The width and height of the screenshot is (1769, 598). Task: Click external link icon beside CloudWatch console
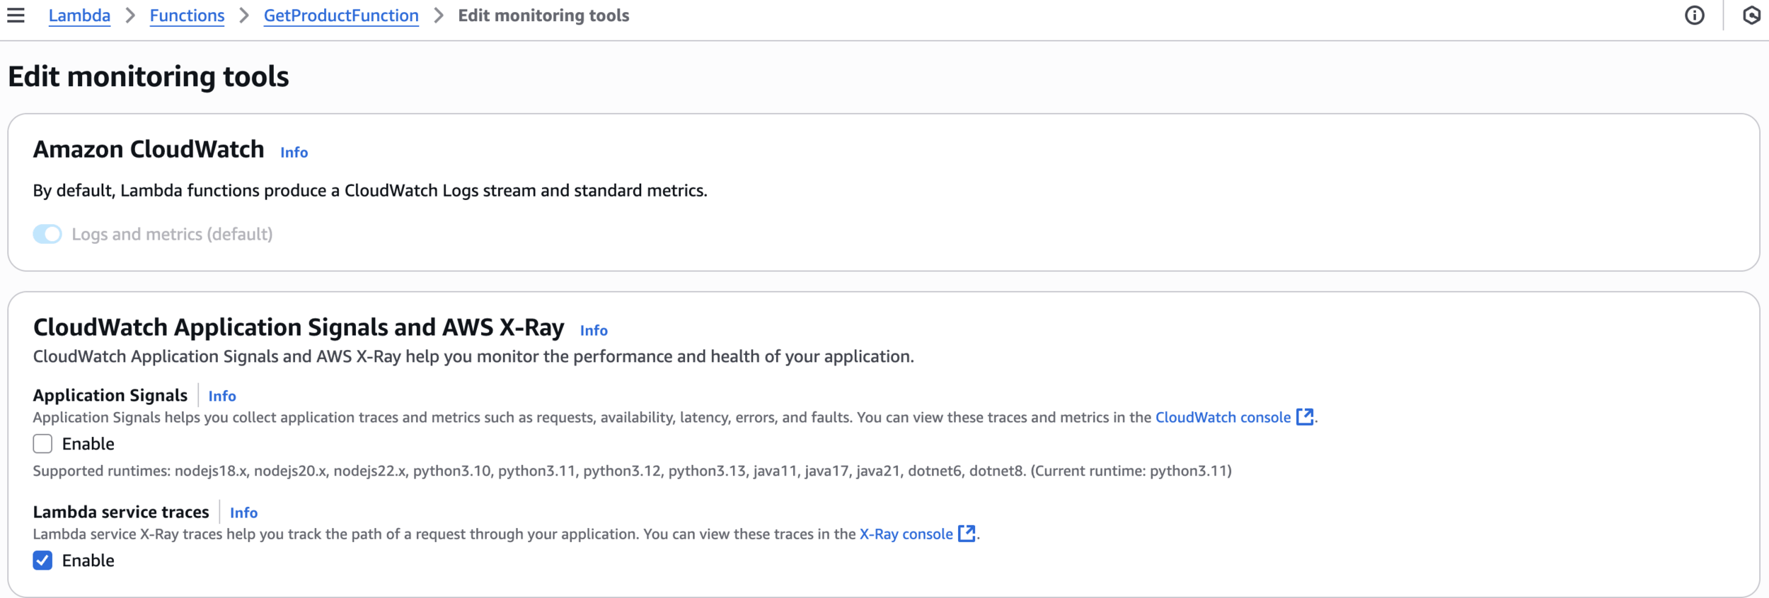click(1304, 417)
